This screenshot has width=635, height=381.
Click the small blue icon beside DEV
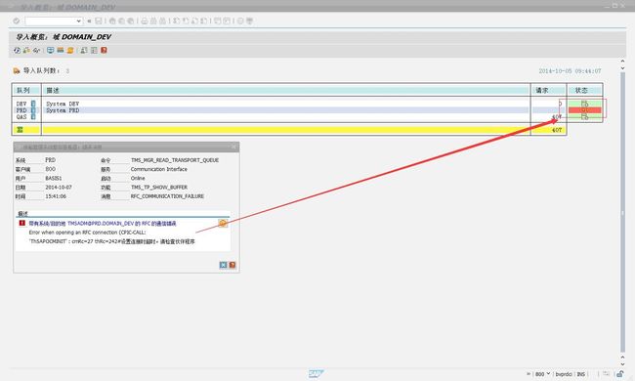[33, 105]
